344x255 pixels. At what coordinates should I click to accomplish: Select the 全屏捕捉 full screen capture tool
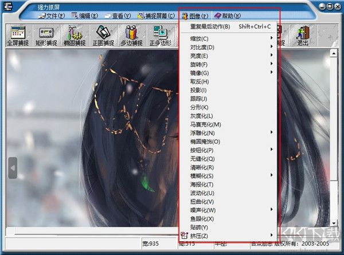[18, 36]
